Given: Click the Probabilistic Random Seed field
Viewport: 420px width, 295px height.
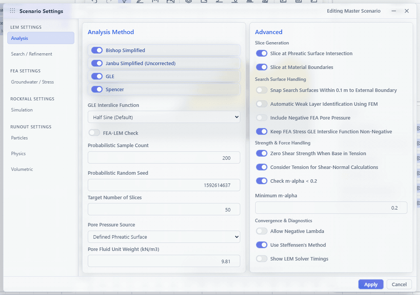Looking at the screenshot, I should click(x=164, y=185).
